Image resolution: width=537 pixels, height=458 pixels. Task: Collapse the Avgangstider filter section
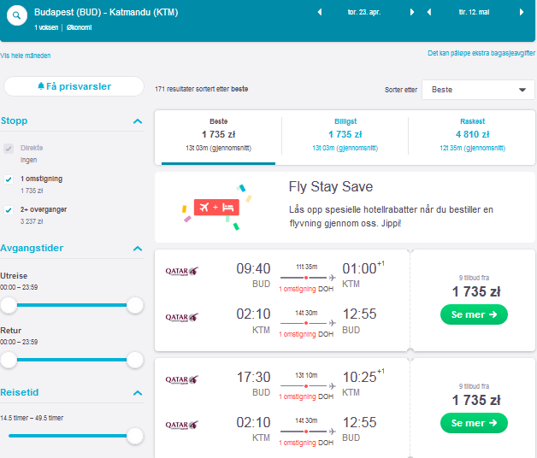138,249
